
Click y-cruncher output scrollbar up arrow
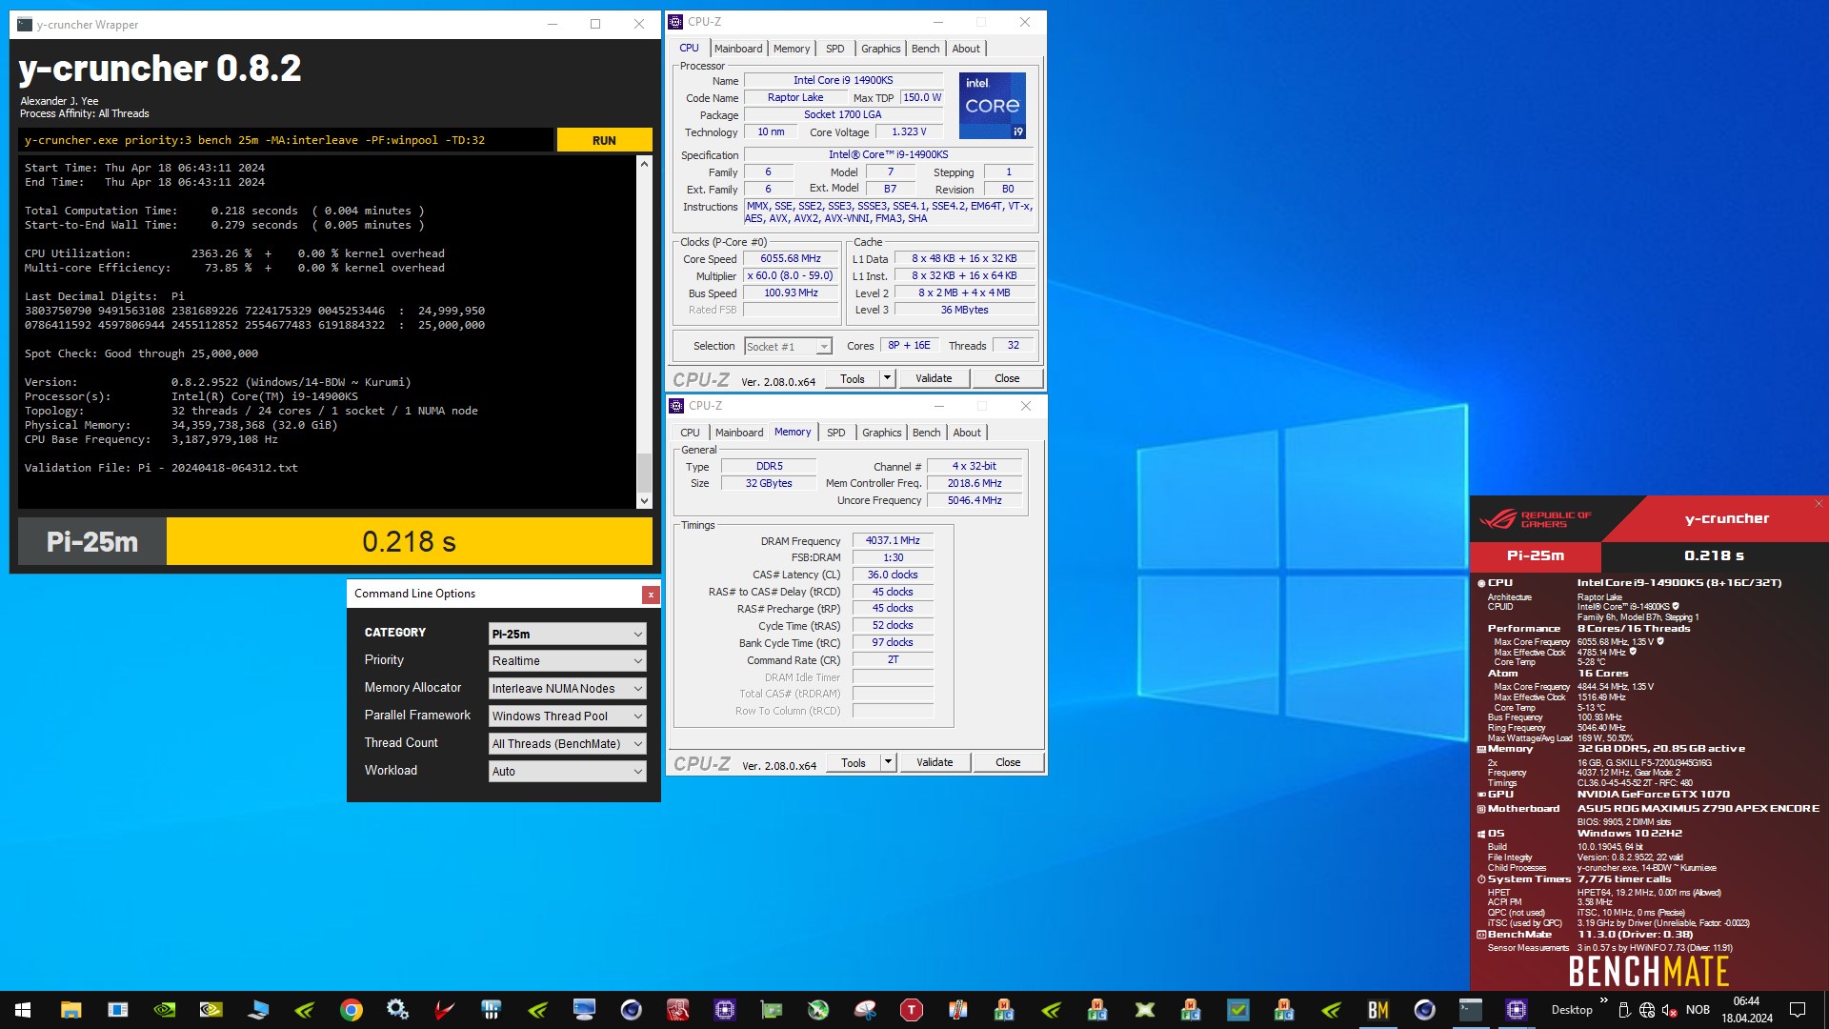[x=644, y=164]
